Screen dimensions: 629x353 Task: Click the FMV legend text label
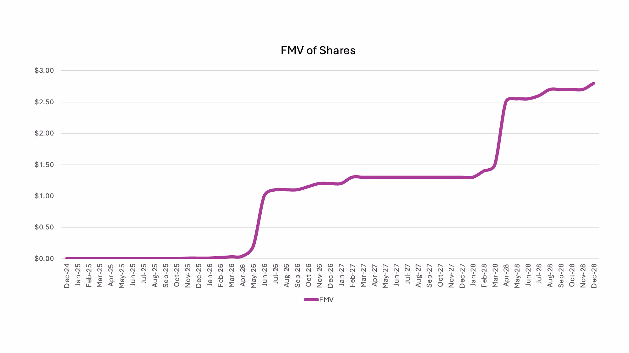pos(326,299)
